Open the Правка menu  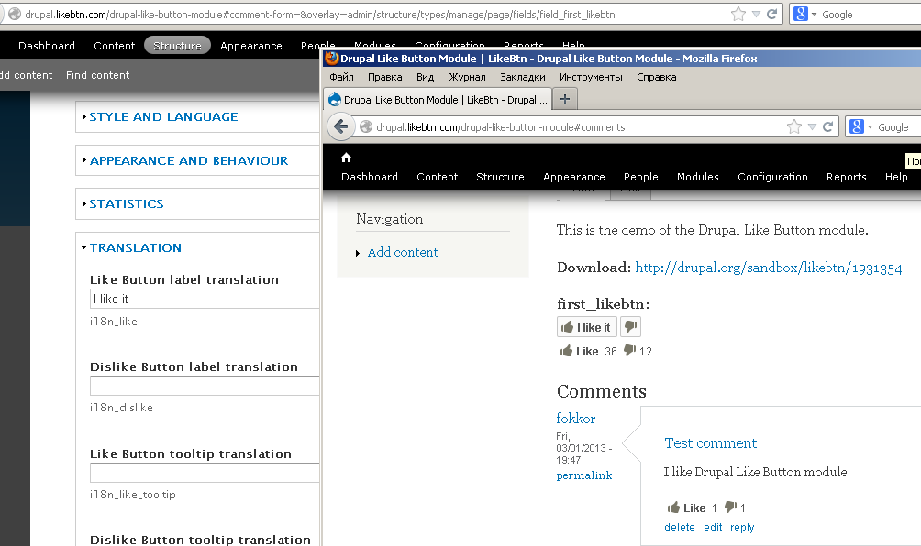click(x=384, y=77)
